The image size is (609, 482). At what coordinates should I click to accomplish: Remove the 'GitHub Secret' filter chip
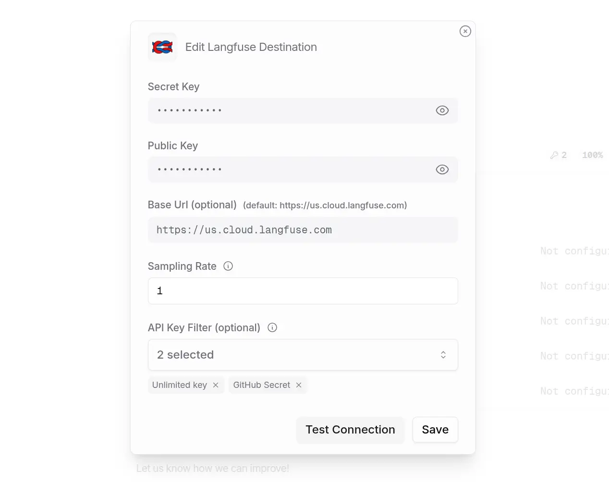coord(298,385)
